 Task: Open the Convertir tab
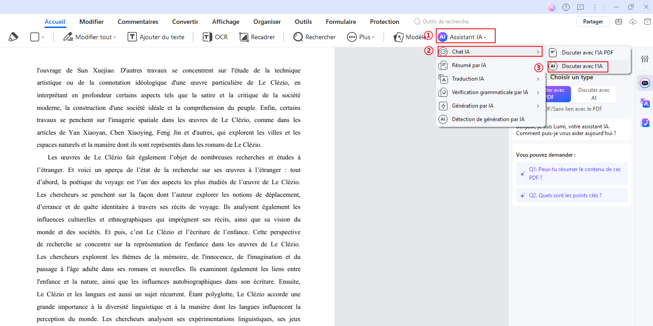[x=185, y=22]
